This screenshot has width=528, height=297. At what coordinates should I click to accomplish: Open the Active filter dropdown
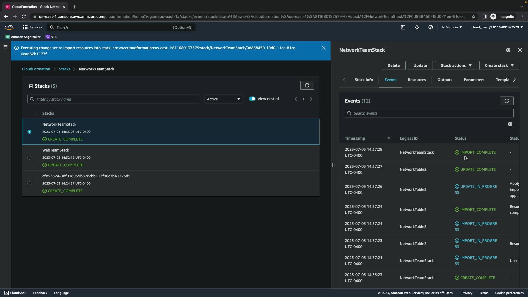[224, 99]
